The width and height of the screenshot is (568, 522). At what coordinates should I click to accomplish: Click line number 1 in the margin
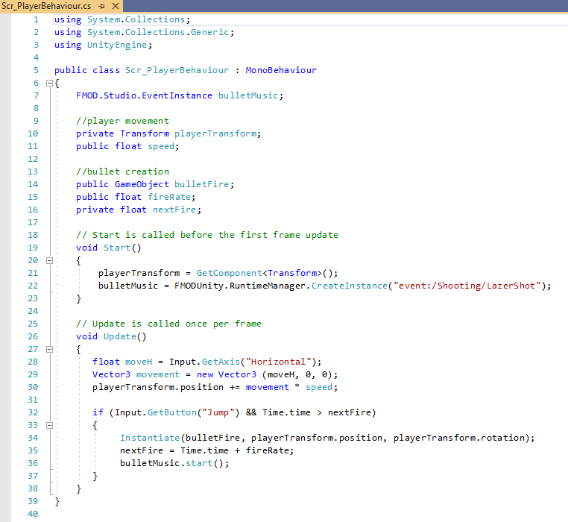point(35,19)
